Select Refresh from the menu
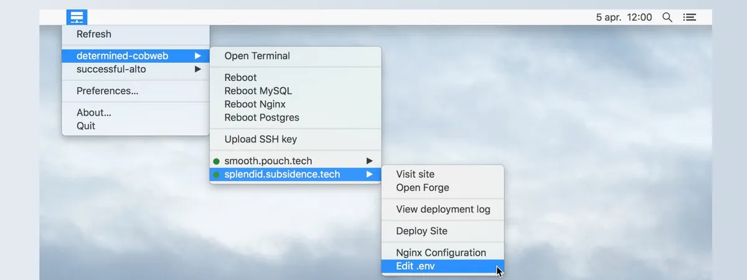Viewport: 747px width, 280px height. (x=94, y=34)
